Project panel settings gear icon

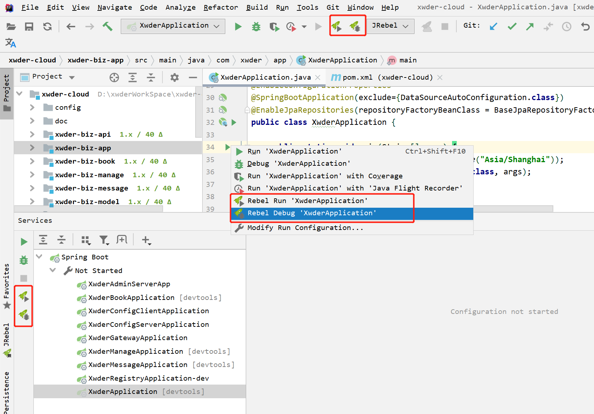pos(175,77)
